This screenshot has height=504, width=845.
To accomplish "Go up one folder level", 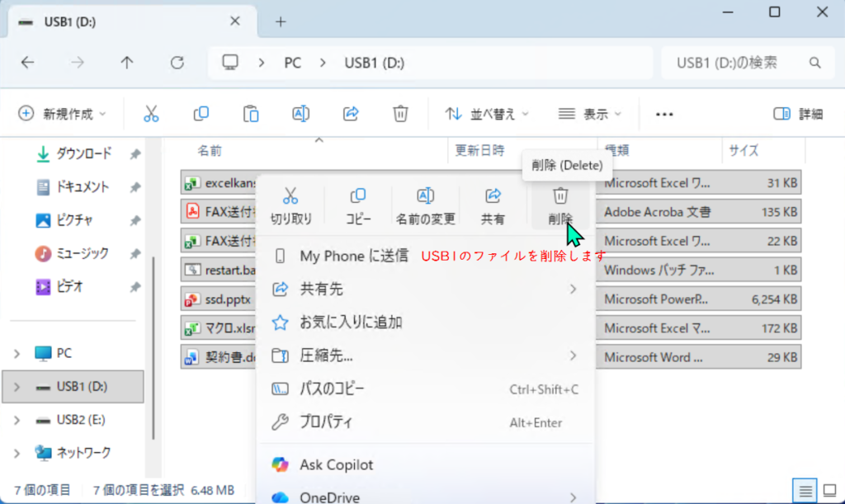I will pyautogui.click(x=127, y=63).
